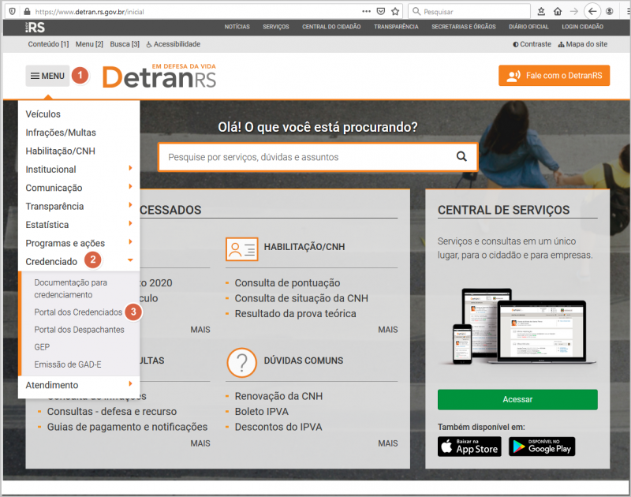This screenshot has width=631, height=497.
Task: Jump to Busca [3] skip link
Action: (x=125, y=44)
